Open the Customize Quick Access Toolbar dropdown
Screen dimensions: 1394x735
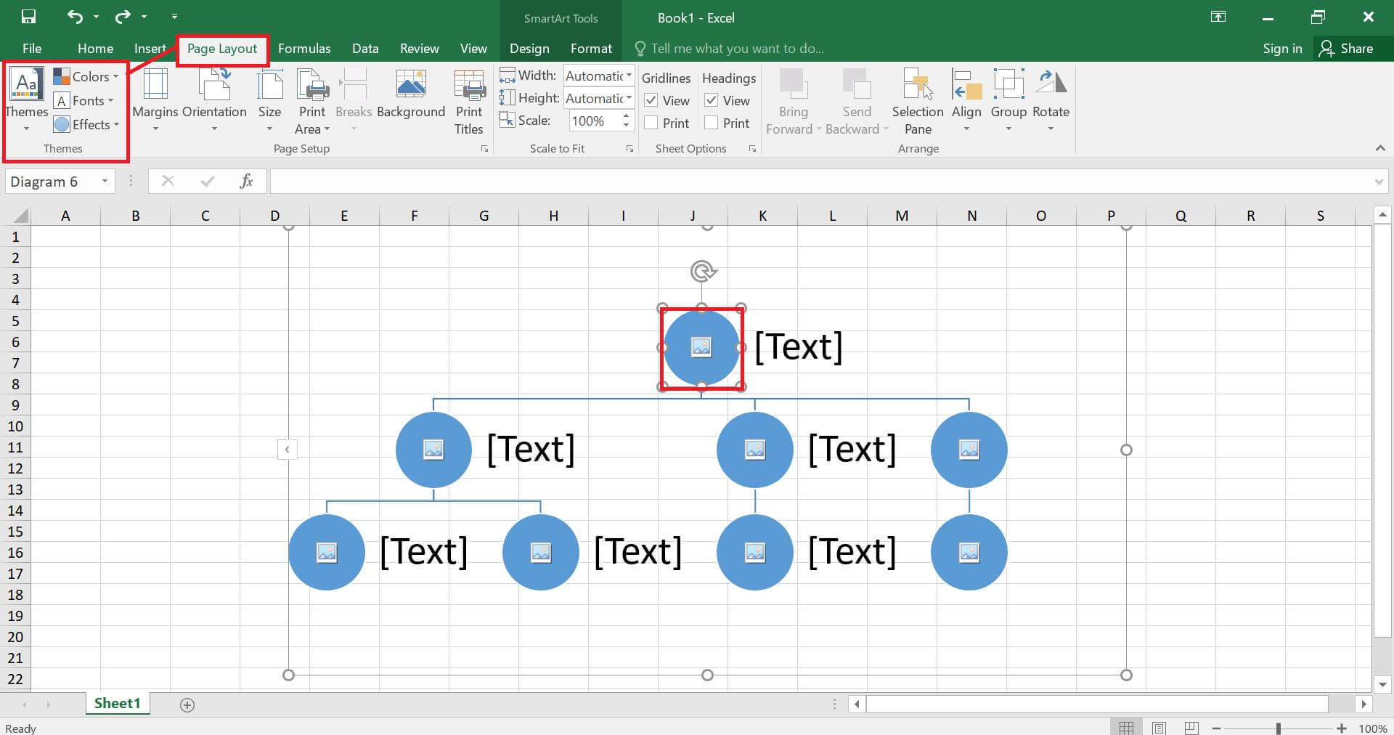pos(174,16)
